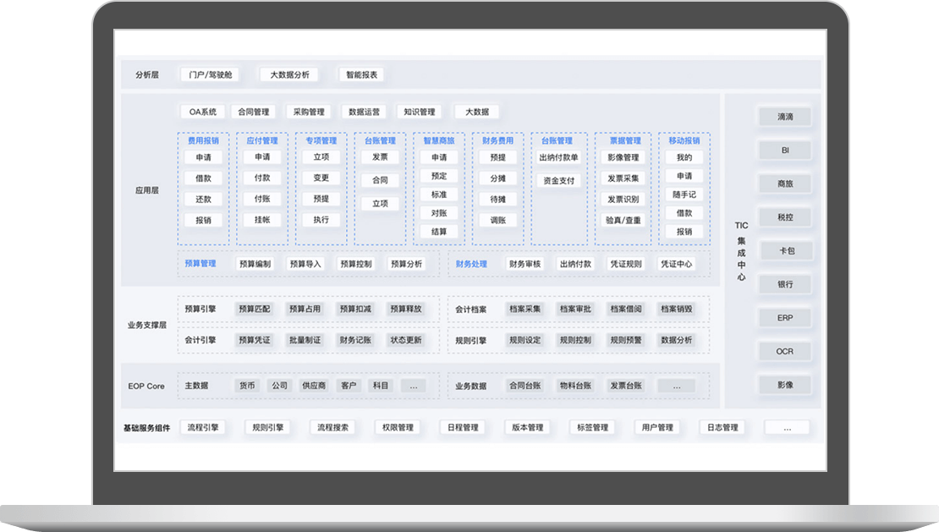The image size is (939, 532).
Task: Click 权限管理 in base service components
Action: [x=397, y=428]
